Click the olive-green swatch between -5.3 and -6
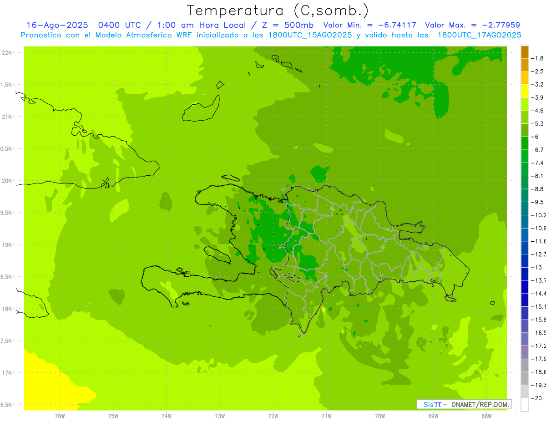Viewport: 546px width, 422px height. click(525, 130)
